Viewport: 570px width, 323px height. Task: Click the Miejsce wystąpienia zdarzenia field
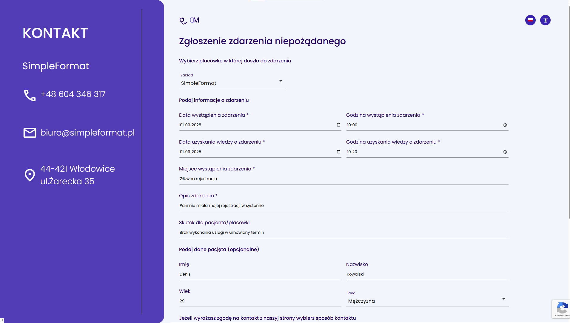pyautogui.click(x=344, y=179)
